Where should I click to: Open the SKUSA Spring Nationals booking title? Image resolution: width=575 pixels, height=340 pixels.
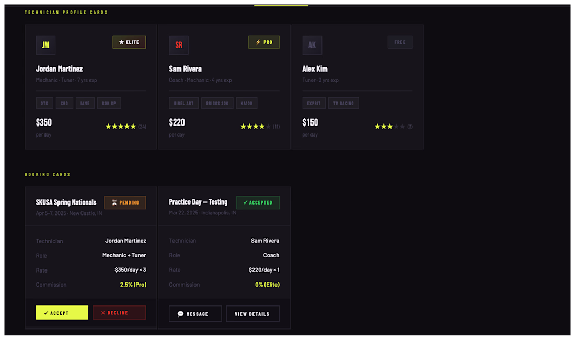[66, 202]
